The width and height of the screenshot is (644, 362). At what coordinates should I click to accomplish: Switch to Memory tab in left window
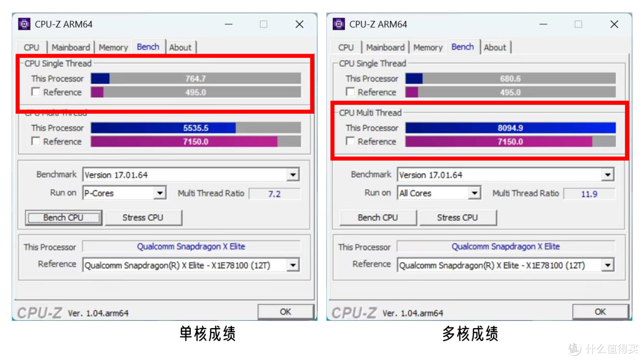coord(113,47)
